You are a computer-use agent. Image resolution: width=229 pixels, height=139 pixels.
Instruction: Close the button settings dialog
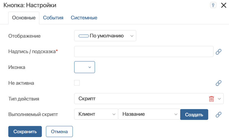tap(223, 6)
